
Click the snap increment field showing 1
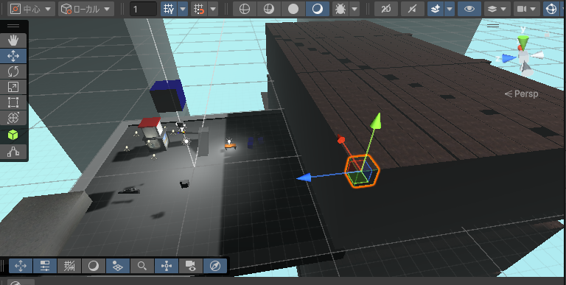coord(143,9)
